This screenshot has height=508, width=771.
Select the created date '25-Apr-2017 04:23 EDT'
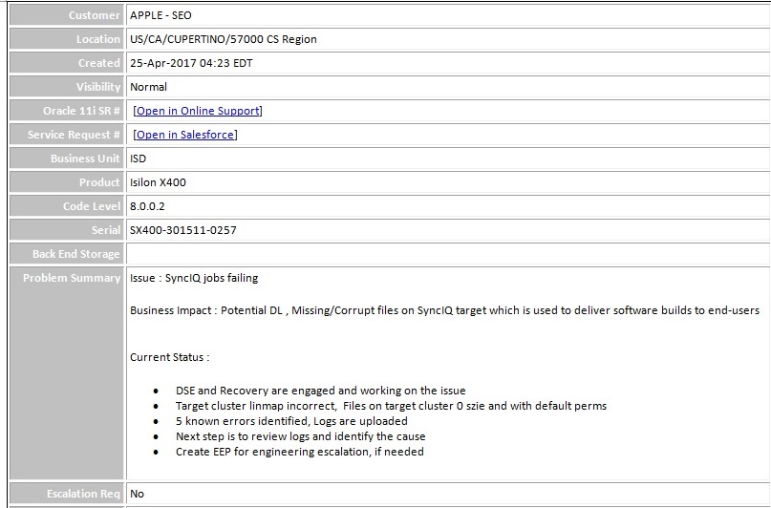[x=191, y=63]
